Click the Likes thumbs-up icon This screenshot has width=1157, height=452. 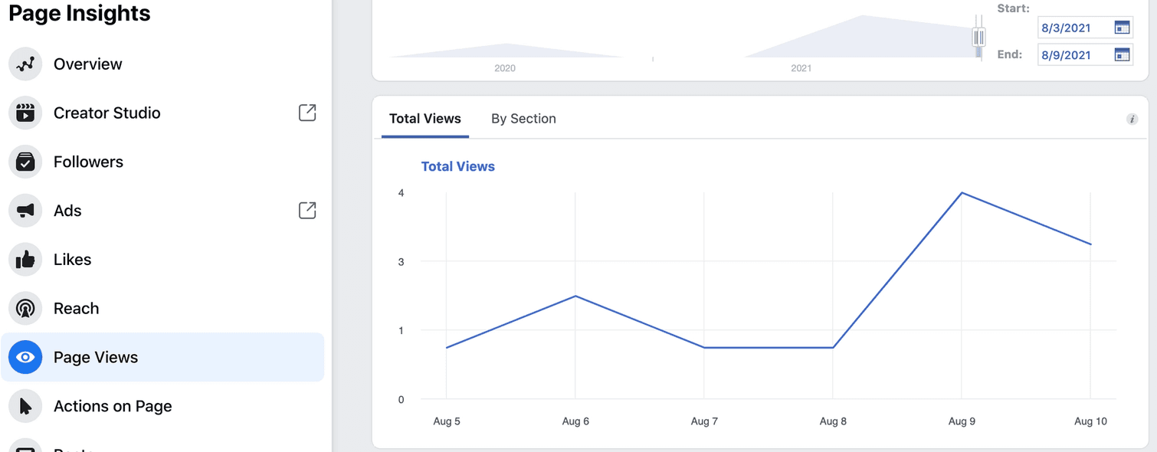coord(25,260)
